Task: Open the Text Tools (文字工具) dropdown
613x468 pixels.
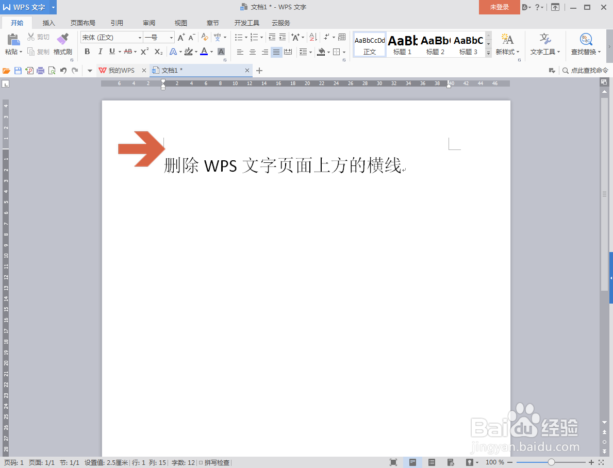Action: 545,52
